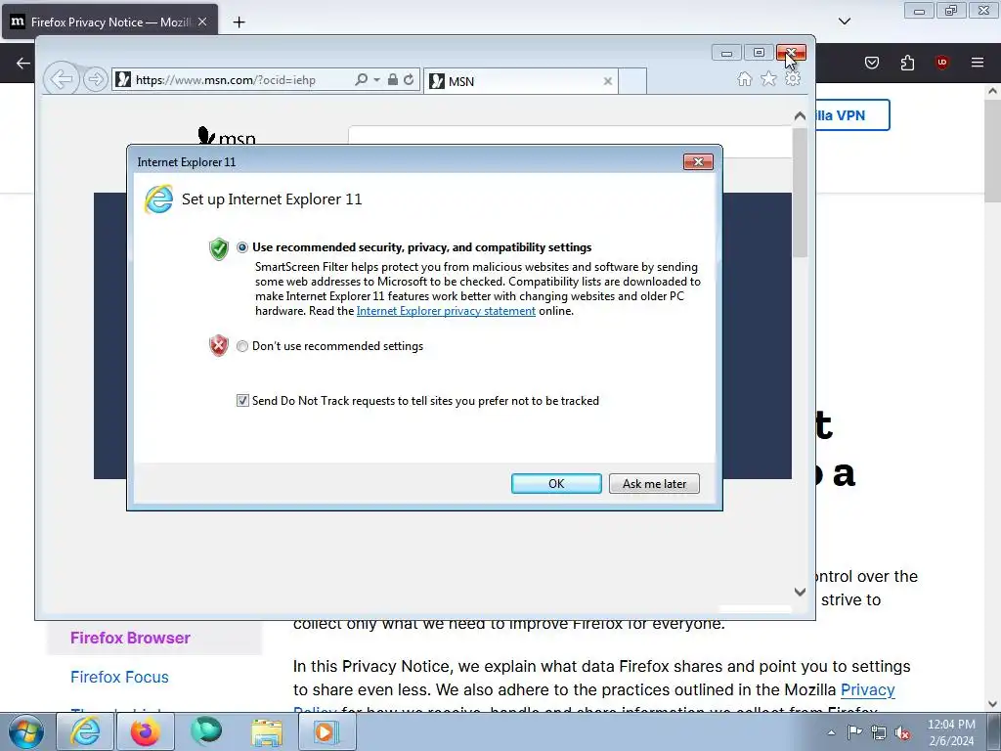Select Use recommended settings radio button

242,247
